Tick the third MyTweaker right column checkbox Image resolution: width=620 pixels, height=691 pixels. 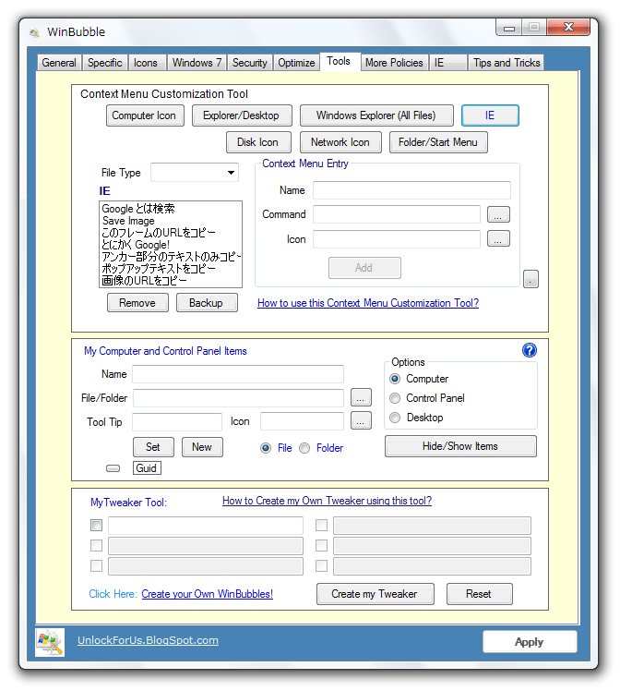(322, 566)
